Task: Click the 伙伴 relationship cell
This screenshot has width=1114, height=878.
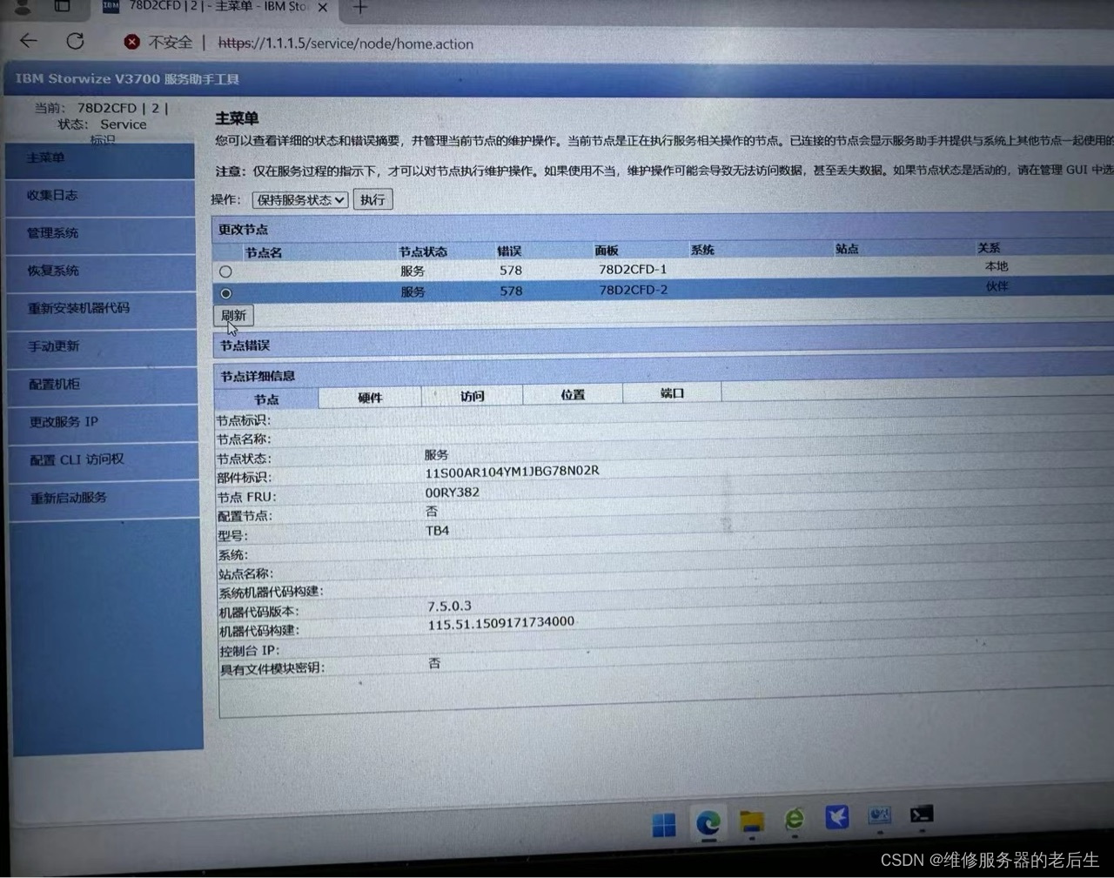Action: (997, 286)
